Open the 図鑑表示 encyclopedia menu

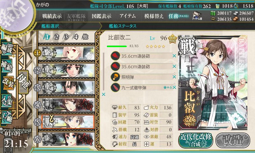[x=101, y=16]
